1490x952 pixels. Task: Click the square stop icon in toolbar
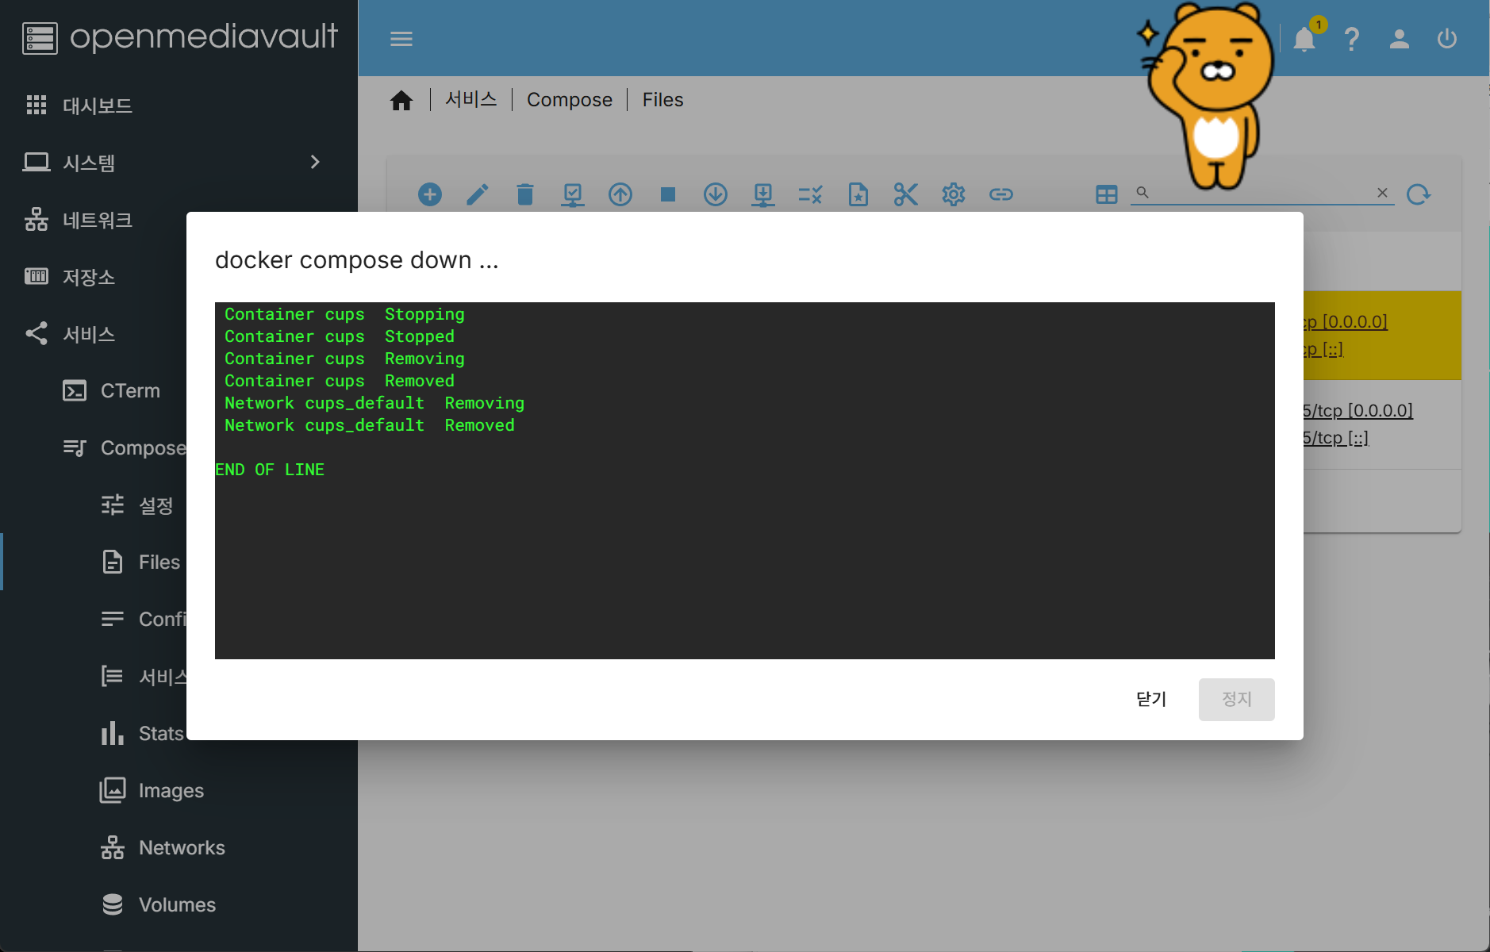[x=668, y=194]
